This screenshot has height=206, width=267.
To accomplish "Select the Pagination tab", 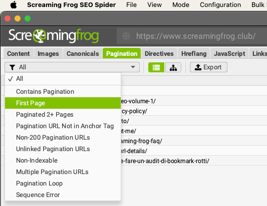I will point(122,53).
